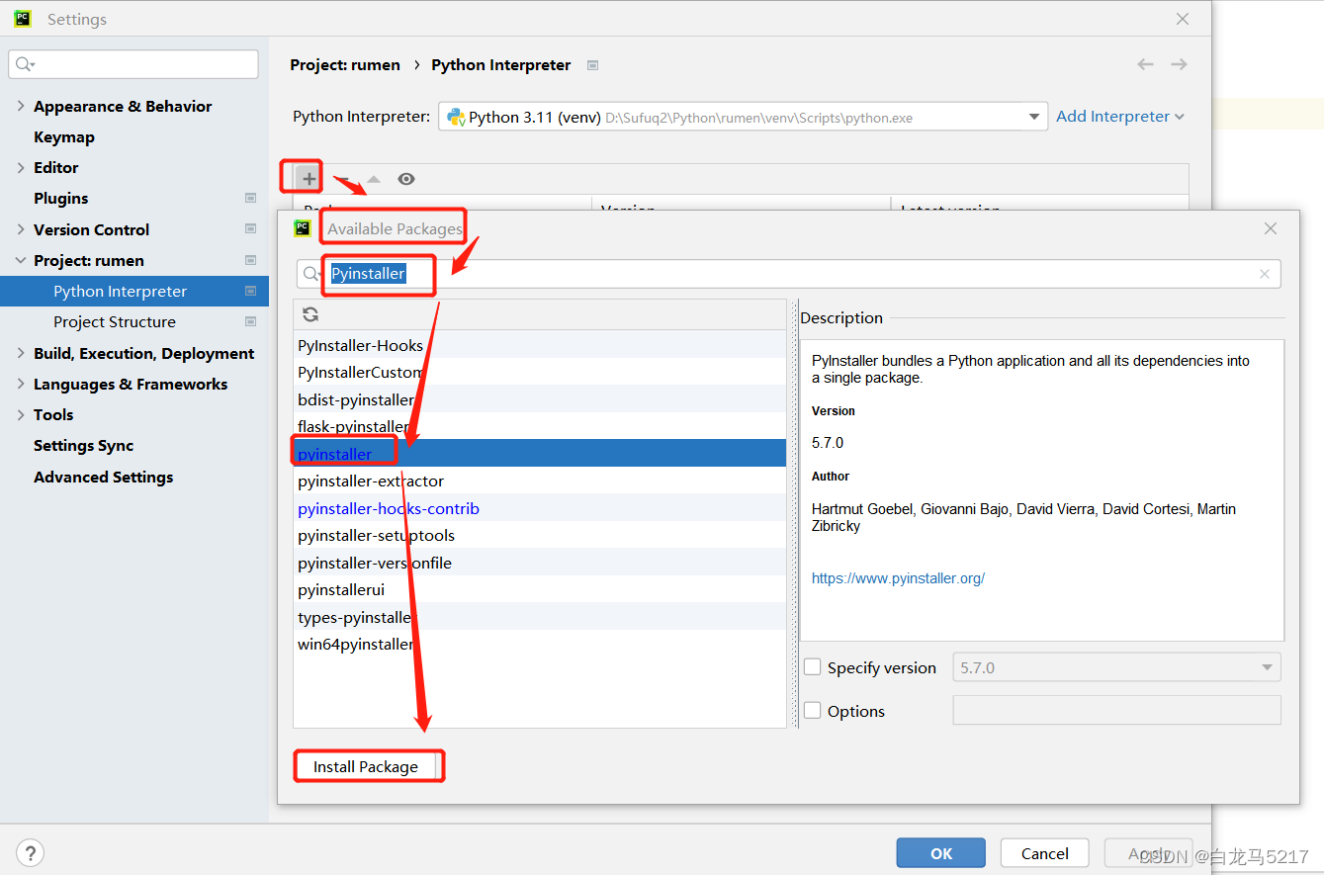This screenshot has width=1324, height=875.
Task: Click the project-level icon next to Python Interpreter heading
Action: [592, 65]
